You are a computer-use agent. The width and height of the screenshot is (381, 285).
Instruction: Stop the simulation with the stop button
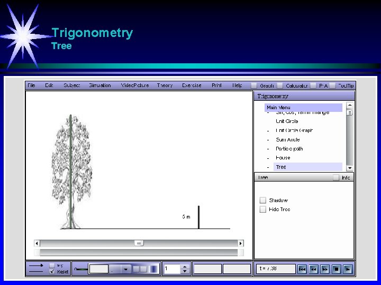[337, 269]
